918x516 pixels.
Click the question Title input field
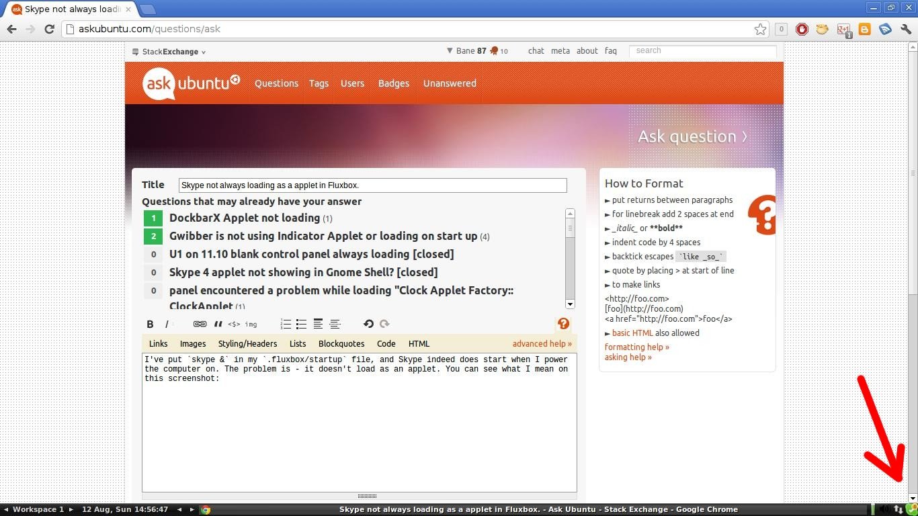point(373,185)
